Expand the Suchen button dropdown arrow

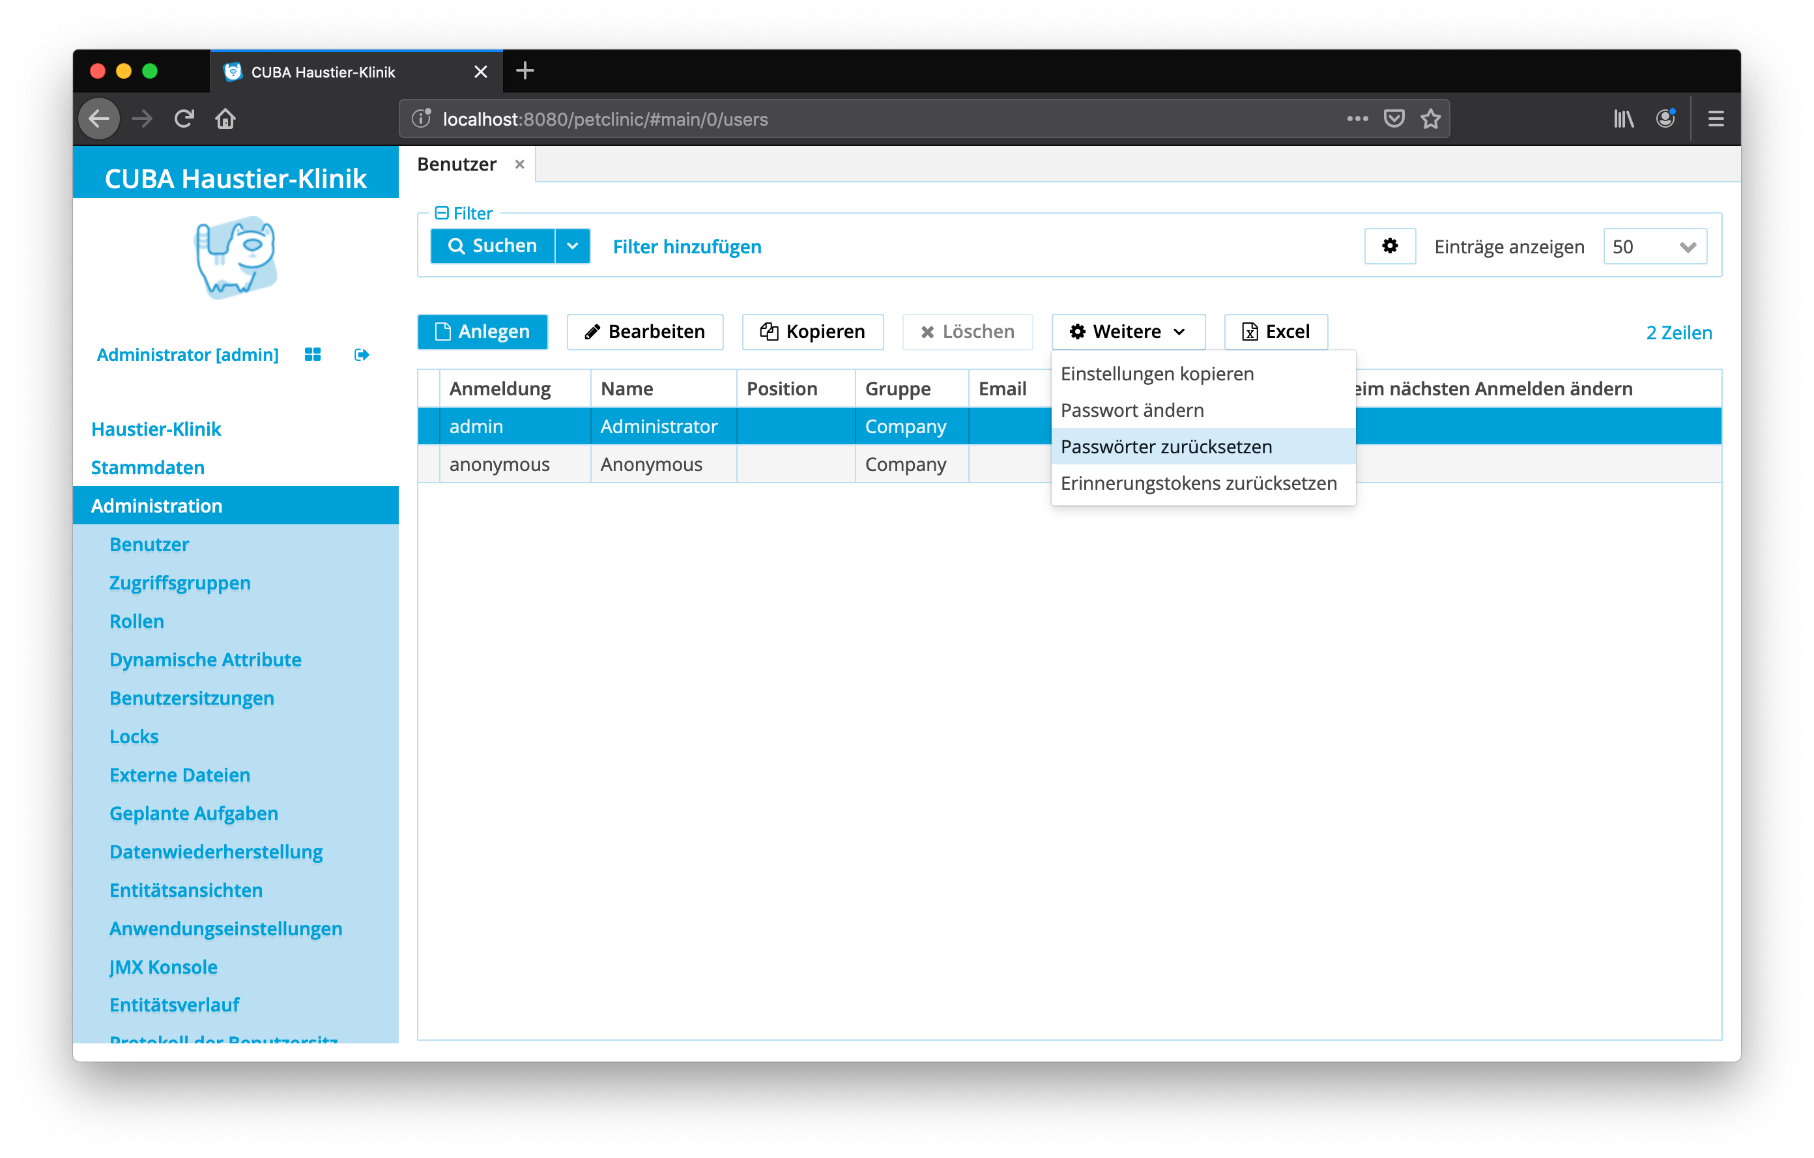[573, 246]
